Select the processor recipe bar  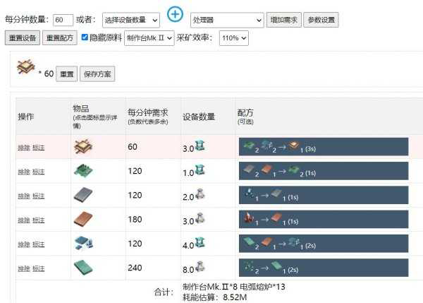coord(324,147)
